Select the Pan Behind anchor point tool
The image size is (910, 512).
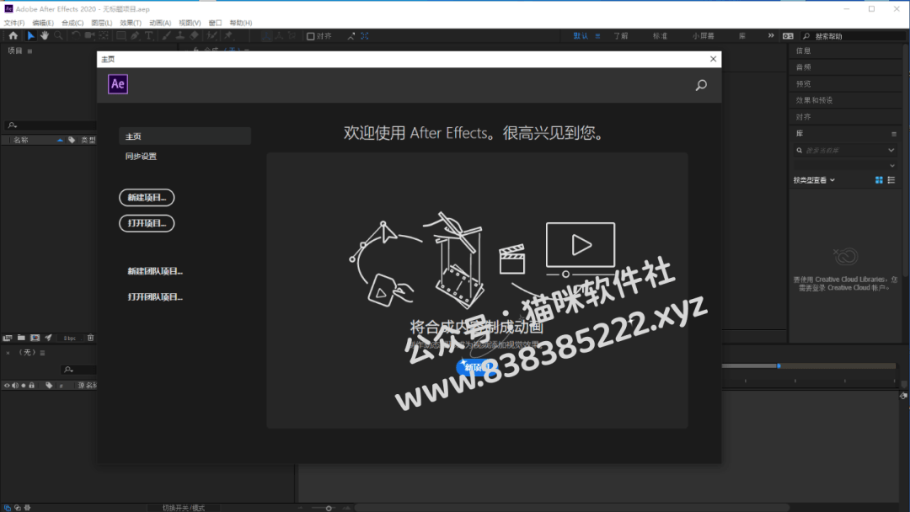point(104,36)
